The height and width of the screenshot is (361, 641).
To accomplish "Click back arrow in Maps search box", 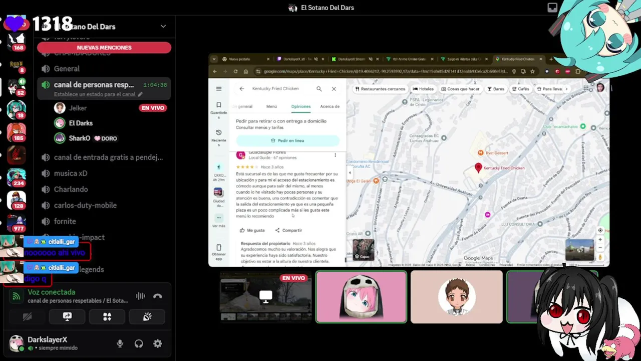I will click(242, 89).
